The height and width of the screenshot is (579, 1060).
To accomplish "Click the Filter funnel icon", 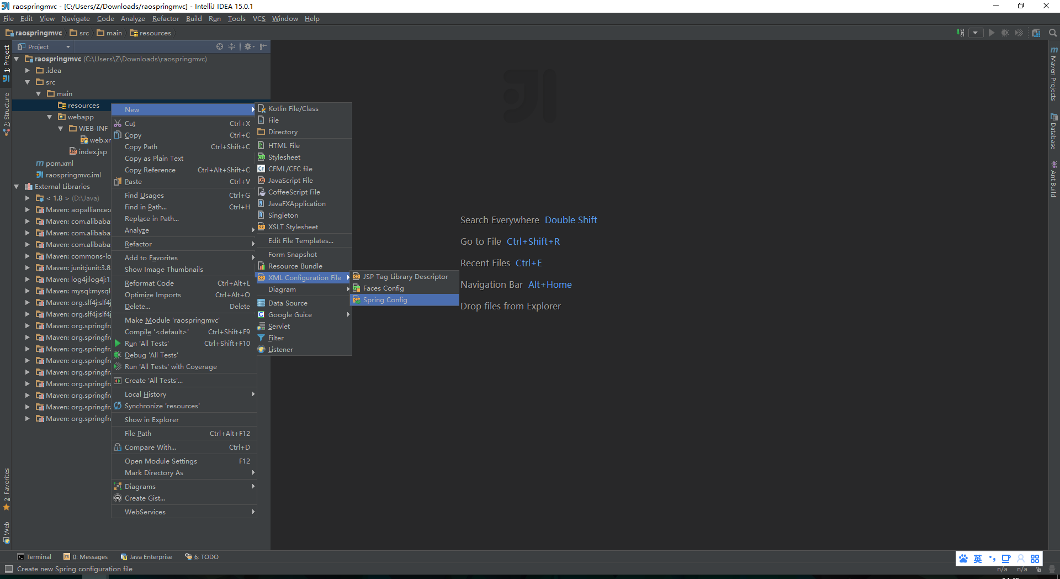I will (x=262, y=338).
